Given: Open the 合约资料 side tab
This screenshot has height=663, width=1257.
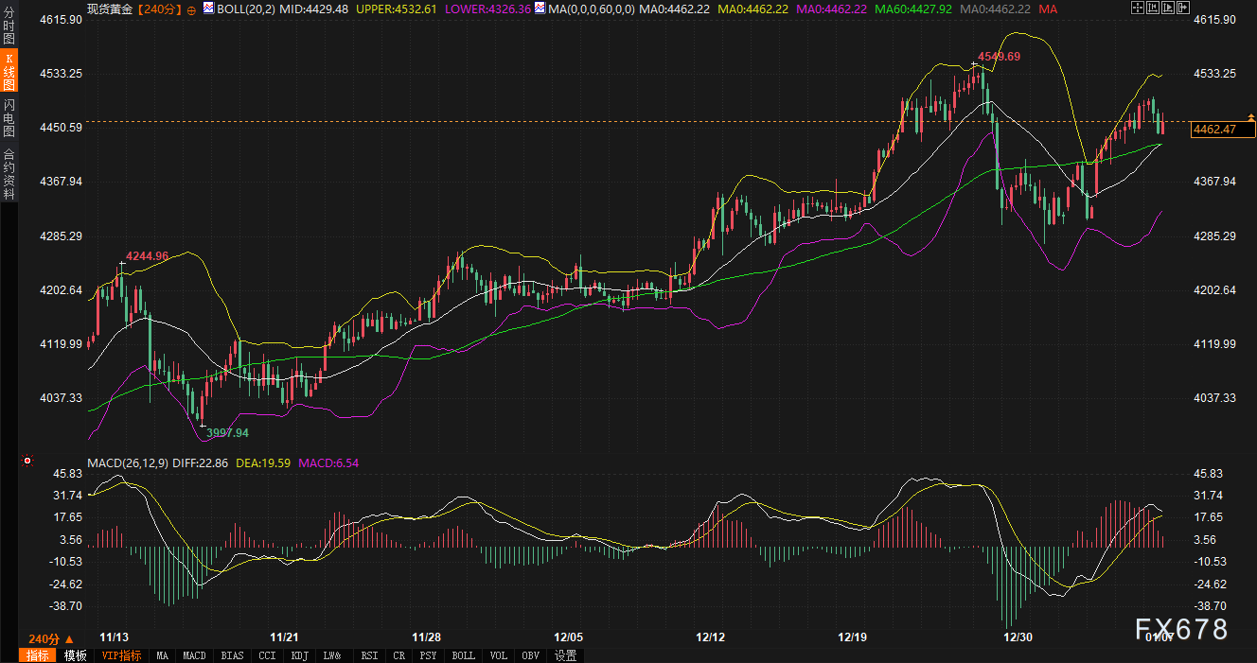Looking at the screenshot, I should tap(9, 173).
